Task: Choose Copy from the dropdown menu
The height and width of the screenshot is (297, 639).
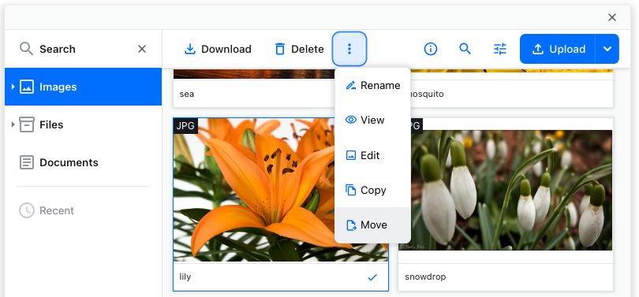Action: (372, 190)
